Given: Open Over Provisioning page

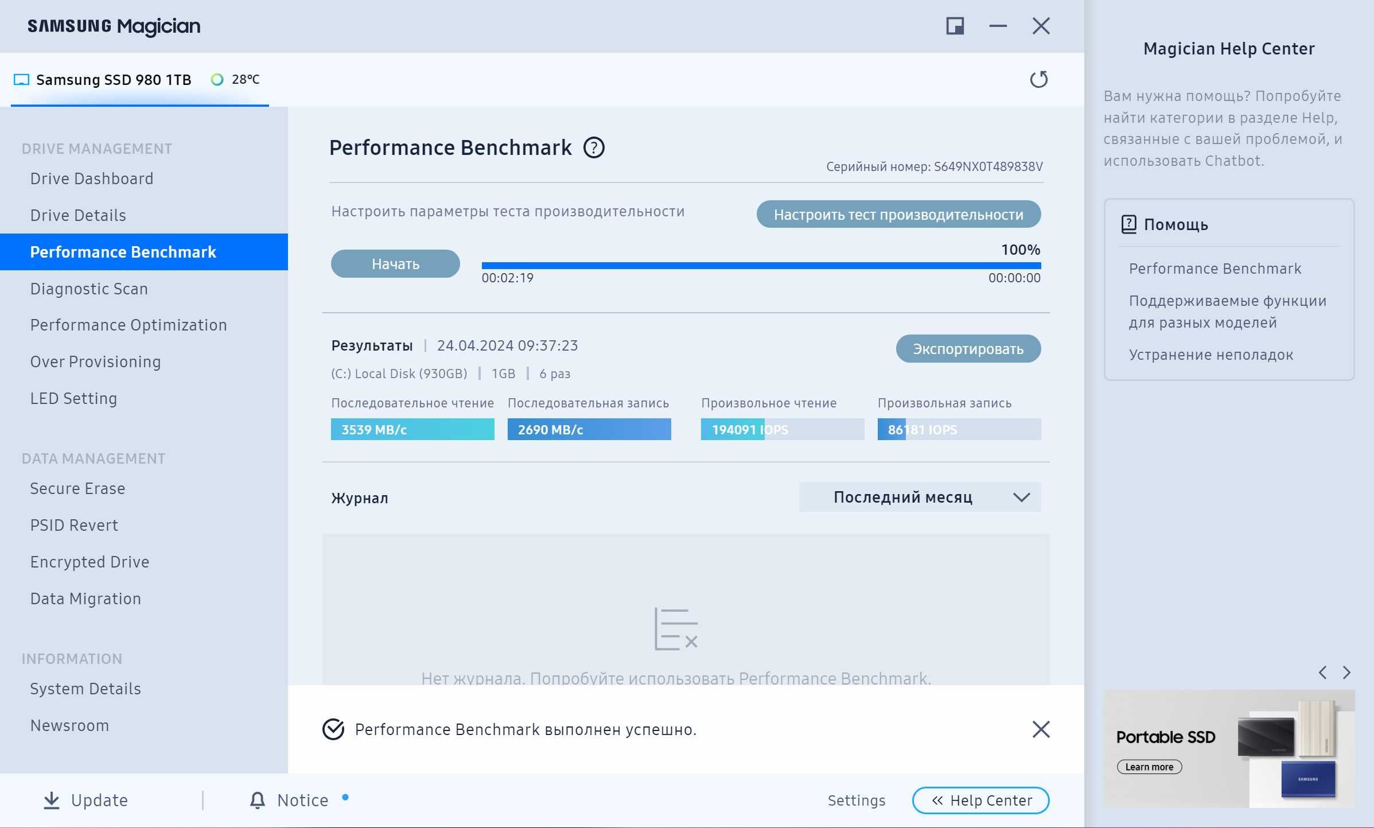Looking at the screenshot, I should (x=95, y=362).
